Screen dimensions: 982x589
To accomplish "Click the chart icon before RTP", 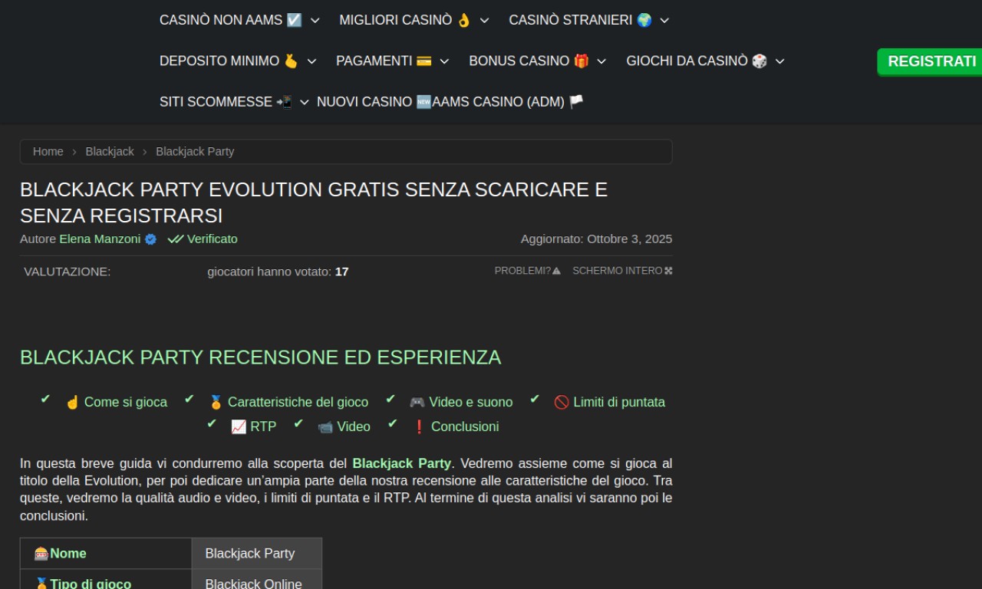I will tap(239, 427).
